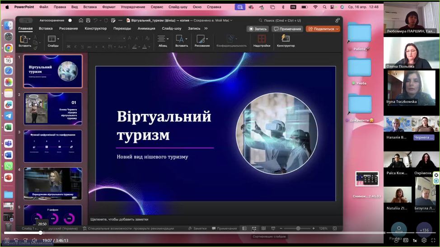
Task: Click the slide sorter view icon
Action: [x=254, y=229]
